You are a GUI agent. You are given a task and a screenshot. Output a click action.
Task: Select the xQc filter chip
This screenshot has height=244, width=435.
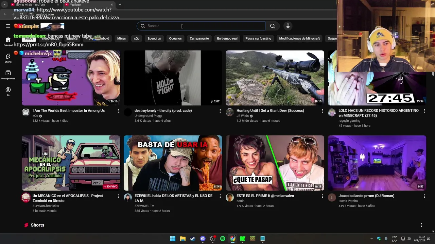tap(137, 39)
